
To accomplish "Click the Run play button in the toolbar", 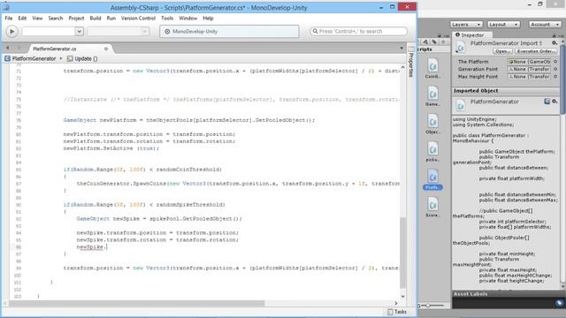I will 11,32.
